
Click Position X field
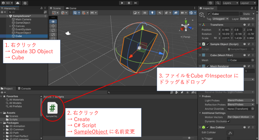[226, 30]
